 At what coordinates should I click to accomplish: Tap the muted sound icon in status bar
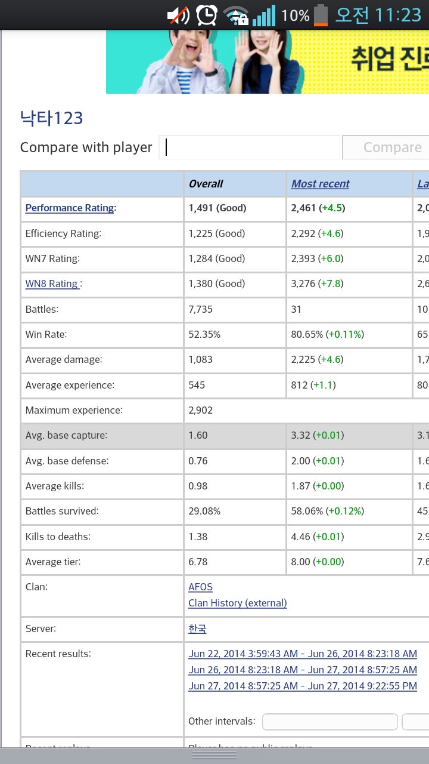coord(178,15)
